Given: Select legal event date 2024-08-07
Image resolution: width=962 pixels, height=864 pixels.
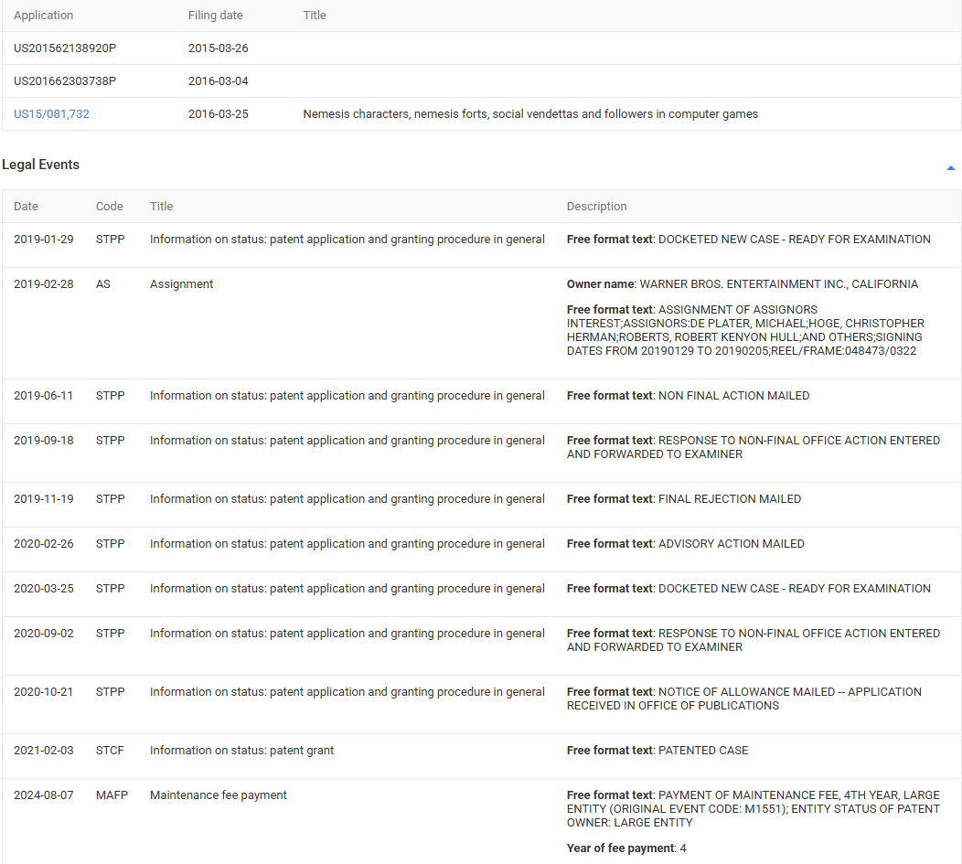Looking at the screenshot, I should 44,795.
